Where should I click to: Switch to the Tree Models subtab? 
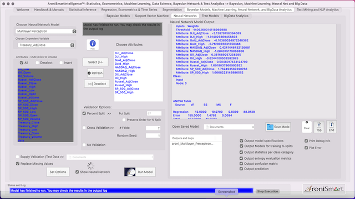click(x=210, y=16)
